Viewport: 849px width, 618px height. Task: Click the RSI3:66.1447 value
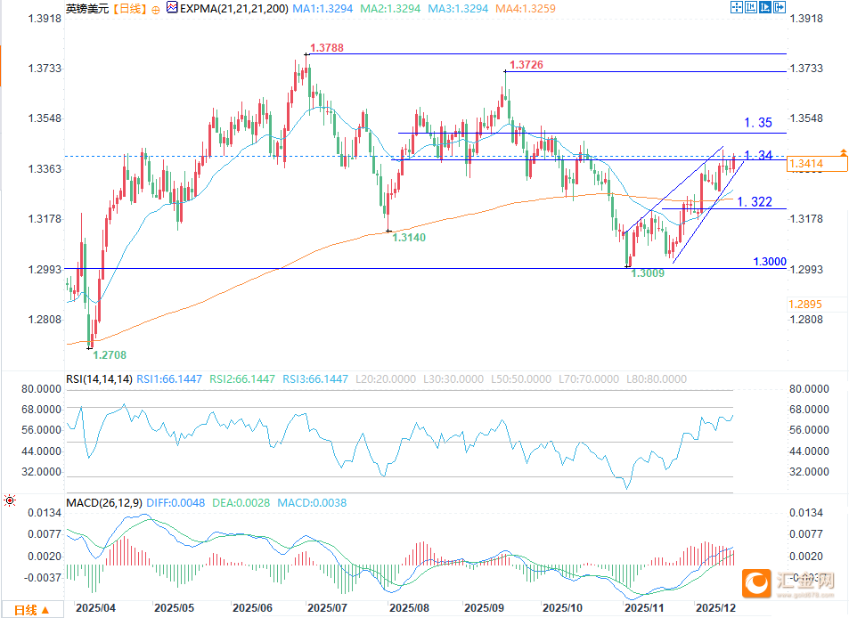coord(315,378)
